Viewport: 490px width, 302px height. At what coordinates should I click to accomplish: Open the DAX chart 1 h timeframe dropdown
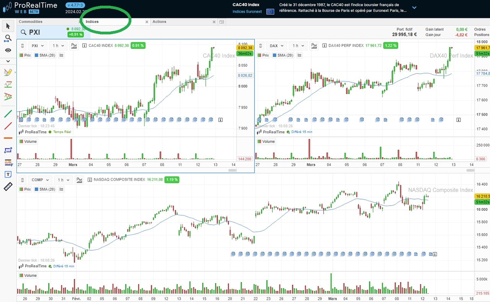(x=298, y=46)
